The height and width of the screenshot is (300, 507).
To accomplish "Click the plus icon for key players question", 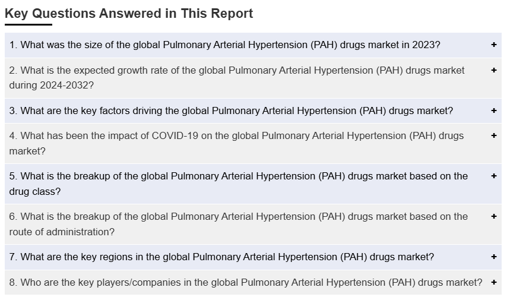I will click(x=493, y=282).
